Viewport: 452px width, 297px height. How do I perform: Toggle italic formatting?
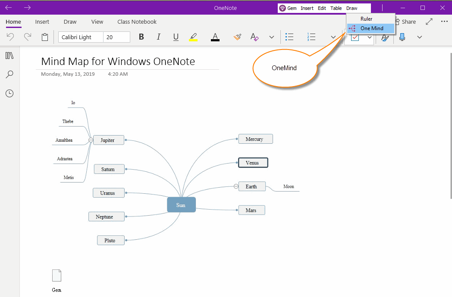pos(158,37)
